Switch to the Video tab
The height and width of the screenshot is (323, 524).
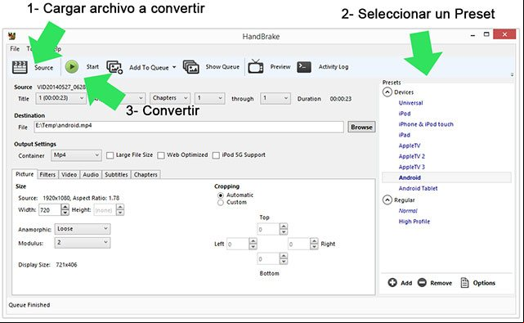tap(69, 174)
